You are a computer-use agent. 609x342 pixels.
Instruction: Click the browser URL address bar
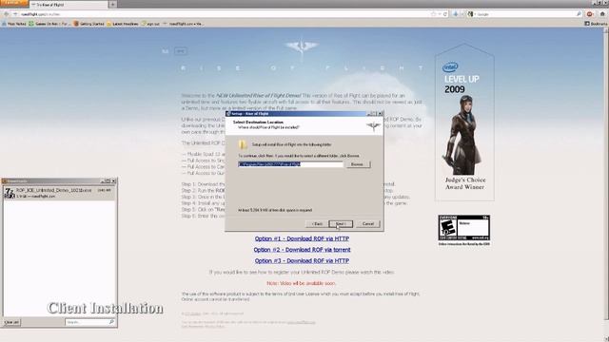pos(226,14)
